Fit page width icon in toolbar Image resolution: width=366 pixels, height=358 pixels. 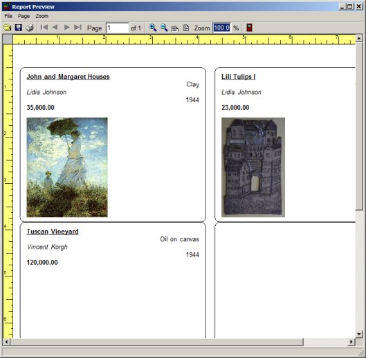click(175, 28)
